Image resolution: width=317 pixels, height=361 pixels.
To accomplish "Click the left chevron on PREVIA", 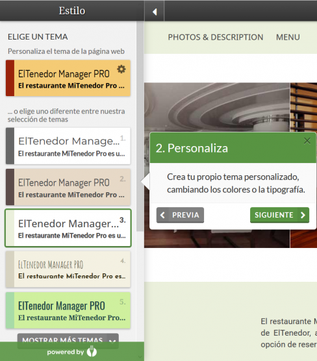I will [162, 215].
